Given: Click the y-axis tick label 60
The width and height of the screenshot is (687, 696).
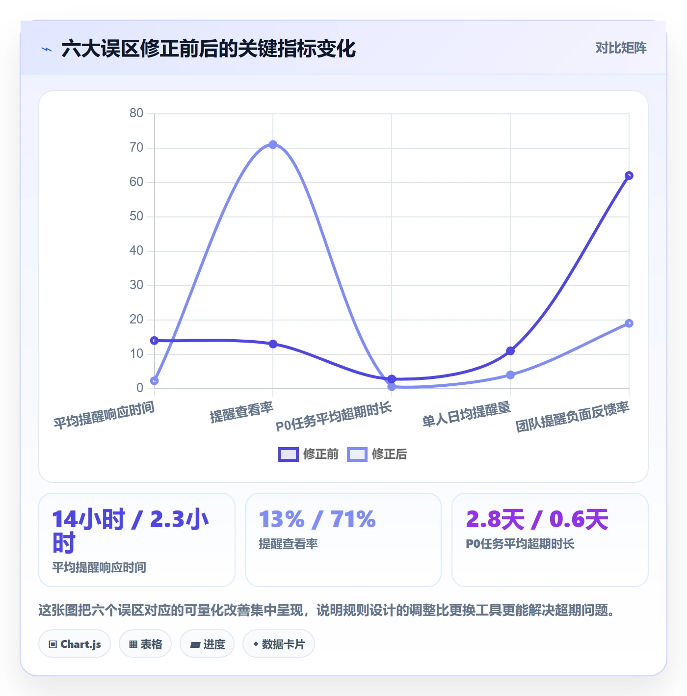Looking at the screenshot, I should coord(136,182).
